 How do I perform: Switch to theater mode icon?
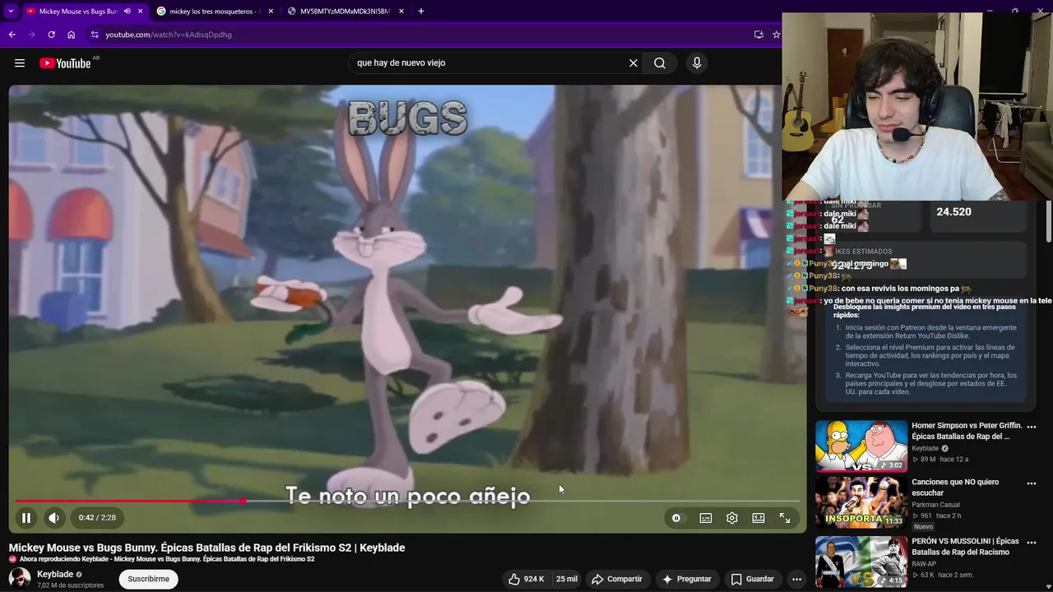point(758,518)
